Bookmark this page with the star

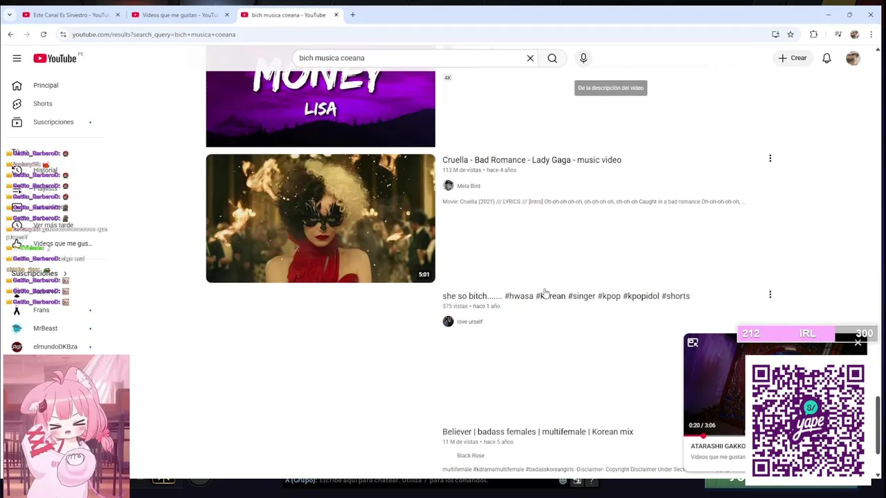click(x=790, y=35)
